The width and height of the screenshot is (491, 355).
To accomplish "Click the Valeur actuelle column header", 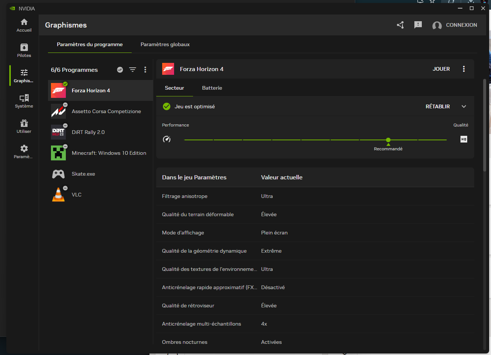I will [282, 177].
